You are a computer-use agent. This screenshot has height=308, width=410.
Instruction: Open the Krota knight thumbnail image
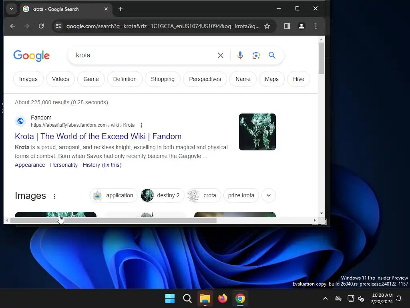click(x=257, y=132)
